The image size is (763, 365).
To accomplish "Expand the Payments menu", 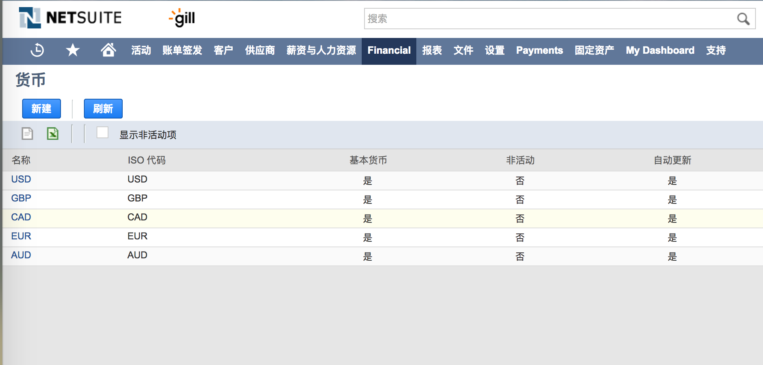I will [x=539, y=51].
